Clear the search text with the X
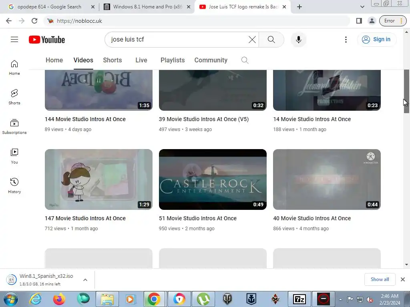The image size is (410, 307). (252, 40)
